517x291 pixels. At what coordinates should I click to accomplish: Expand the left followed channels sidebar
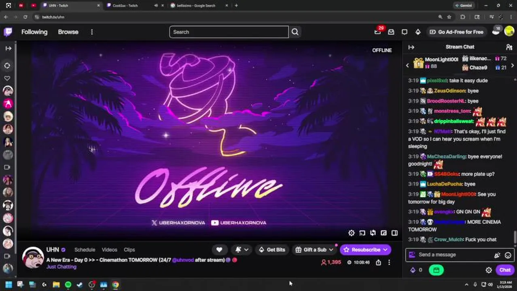click(8, 48)
